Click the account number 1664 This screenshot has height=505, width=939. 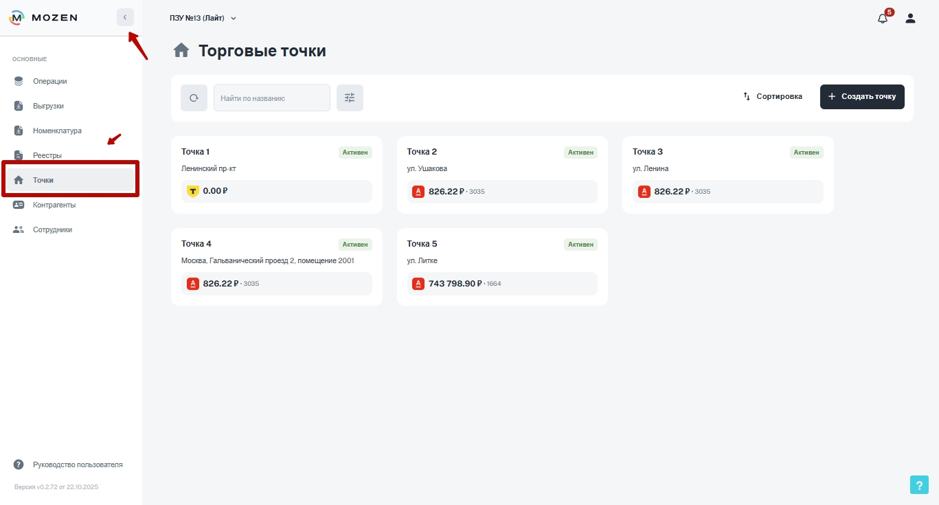[x=495, y=284]
